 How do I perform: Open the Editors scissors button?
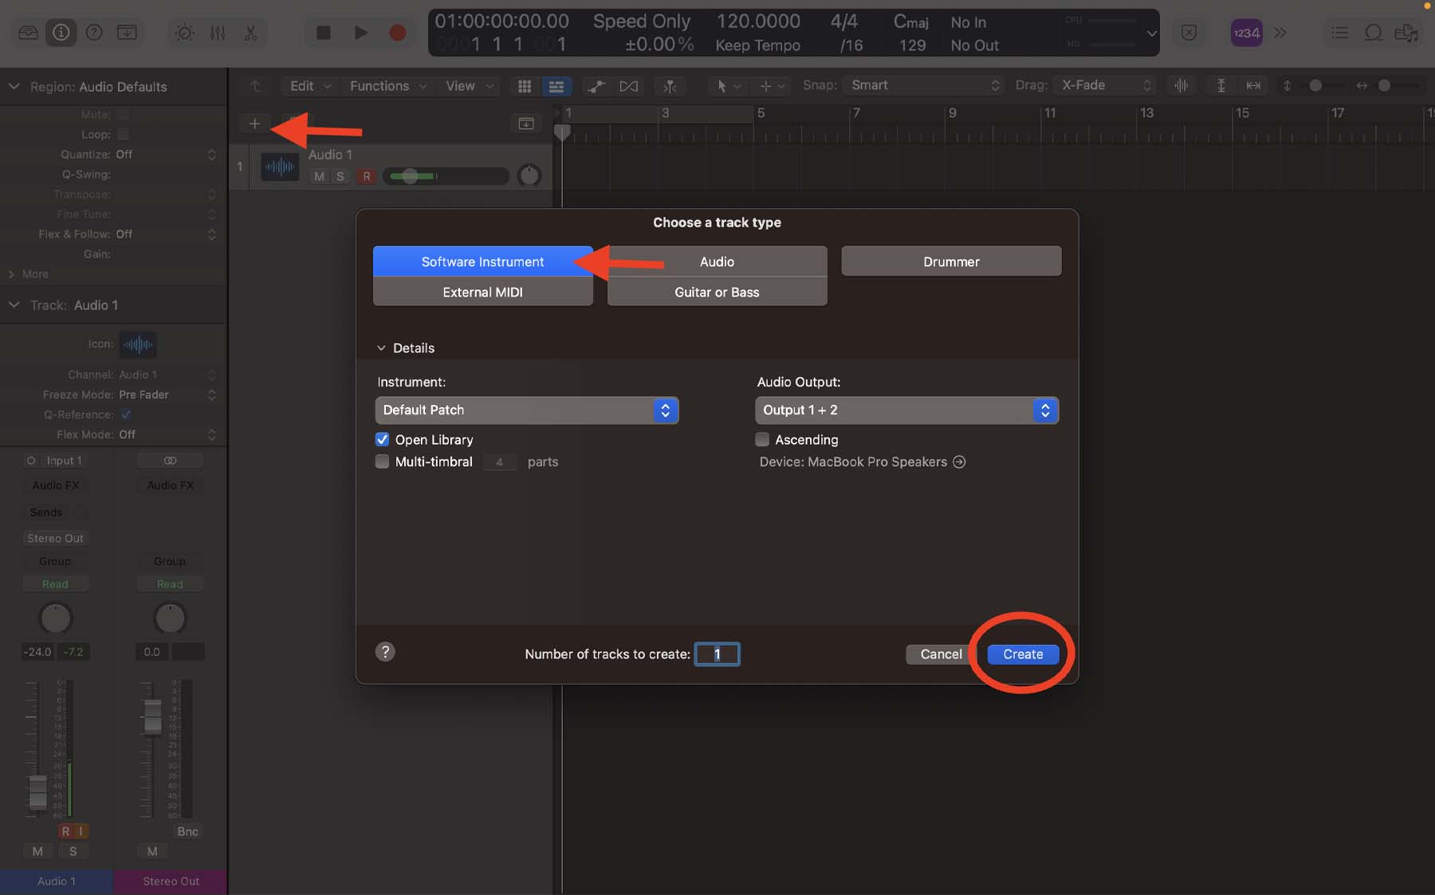pos(250,33)
